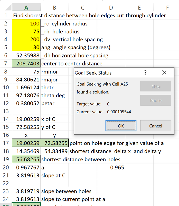Select row 1 header

coord(6,15)
